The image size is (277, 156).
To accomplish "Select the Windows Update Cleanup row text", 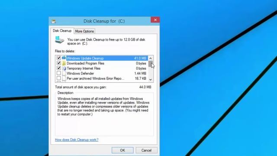I will tap(85, 58).
